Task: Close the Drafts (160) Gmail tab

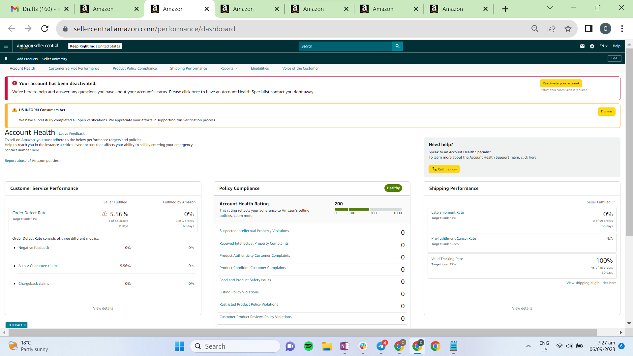Action: point(66,9)
